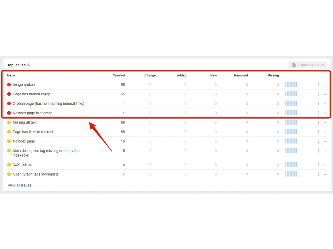Click Open Graph tags incomplete issue name
333x249 pixels.
[x=36, y=174]
